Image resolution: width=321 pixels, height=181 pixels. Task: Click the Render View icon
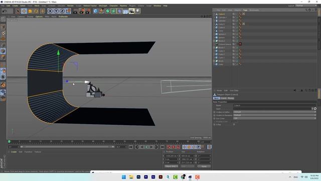[x=75, y=11]
